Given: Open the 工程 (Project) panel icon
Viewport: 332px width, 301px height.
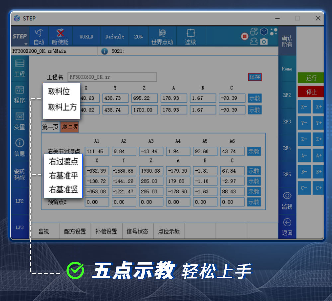Looking at the screenshot, I should pos(20,68).
